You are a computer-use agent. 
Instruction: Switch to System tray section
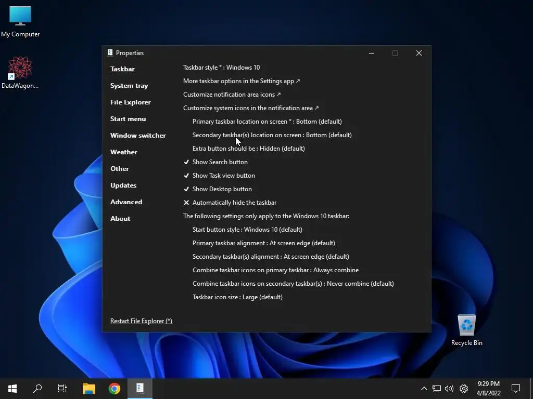tap(129, 86)
